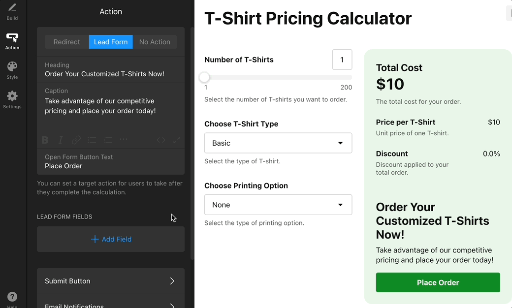
Task: Expand the caption editor to fullscreen
Action: click(x=177, y=140)
